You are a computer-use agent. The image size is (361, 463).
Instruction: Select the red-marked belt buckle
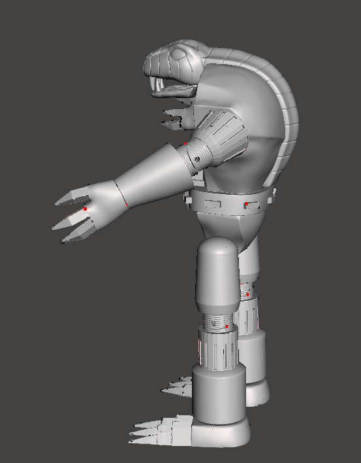point(251,204)
